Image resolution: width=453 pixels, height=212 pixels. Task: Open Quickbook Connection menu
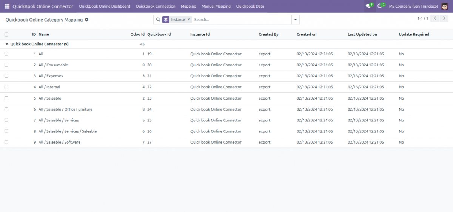[x=156, y=6]
